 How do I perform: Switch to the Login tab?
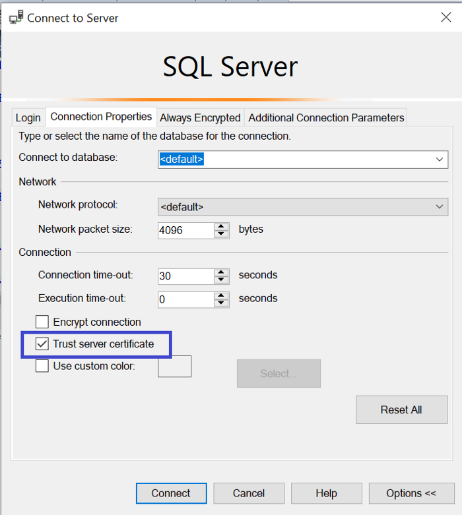(x=28, y=117)
